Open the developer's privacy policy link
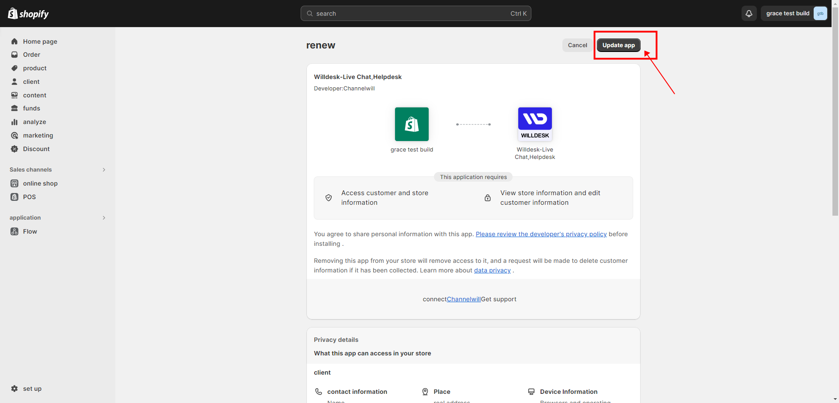The image size is (839, 403). tap(541, 234)
